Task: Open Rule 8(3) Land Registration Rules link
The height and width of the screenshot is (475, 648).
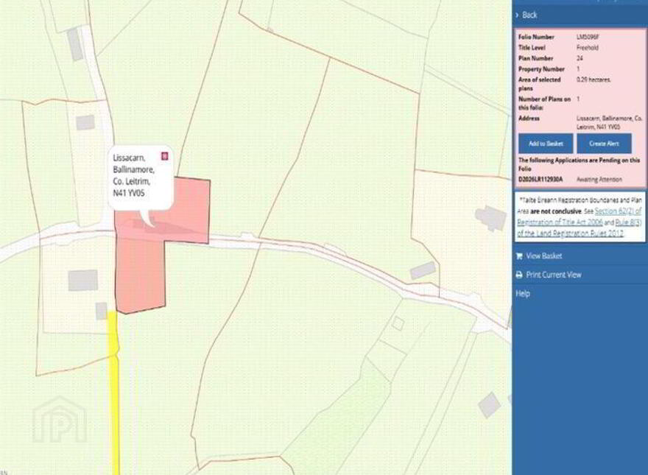Action: 580,228
